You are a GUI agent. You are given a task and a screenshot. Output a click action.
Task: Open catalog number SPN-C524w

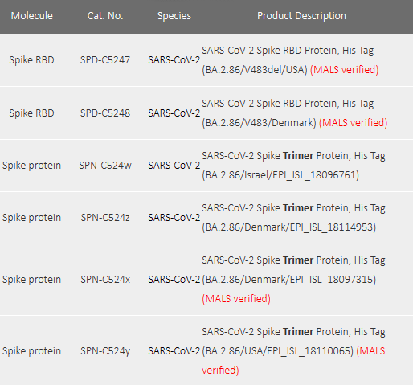(105, 166)
